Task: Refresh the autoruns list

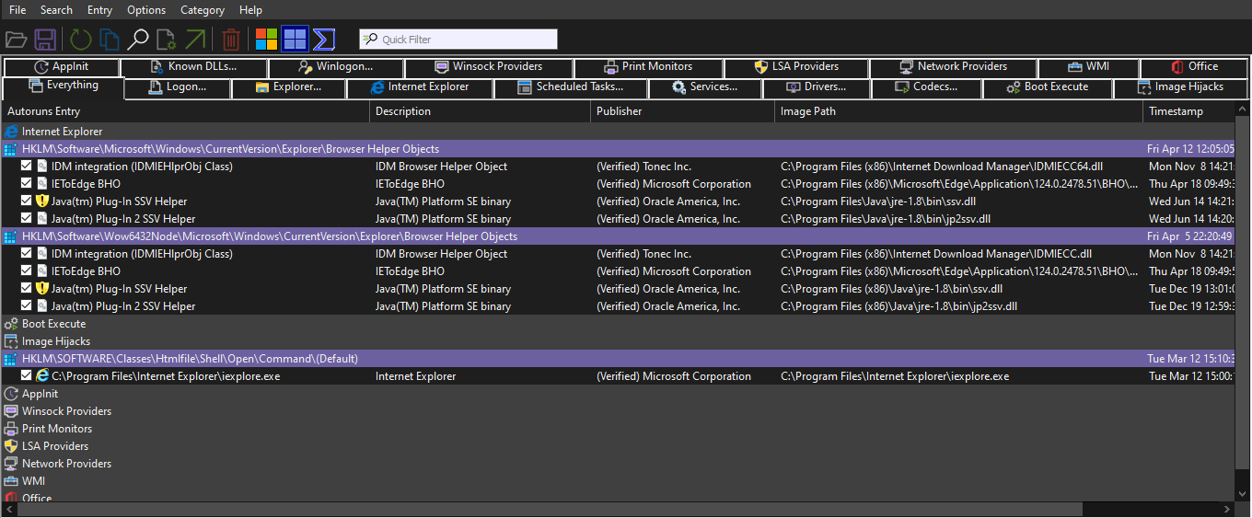Action: [x=81, y=40]
